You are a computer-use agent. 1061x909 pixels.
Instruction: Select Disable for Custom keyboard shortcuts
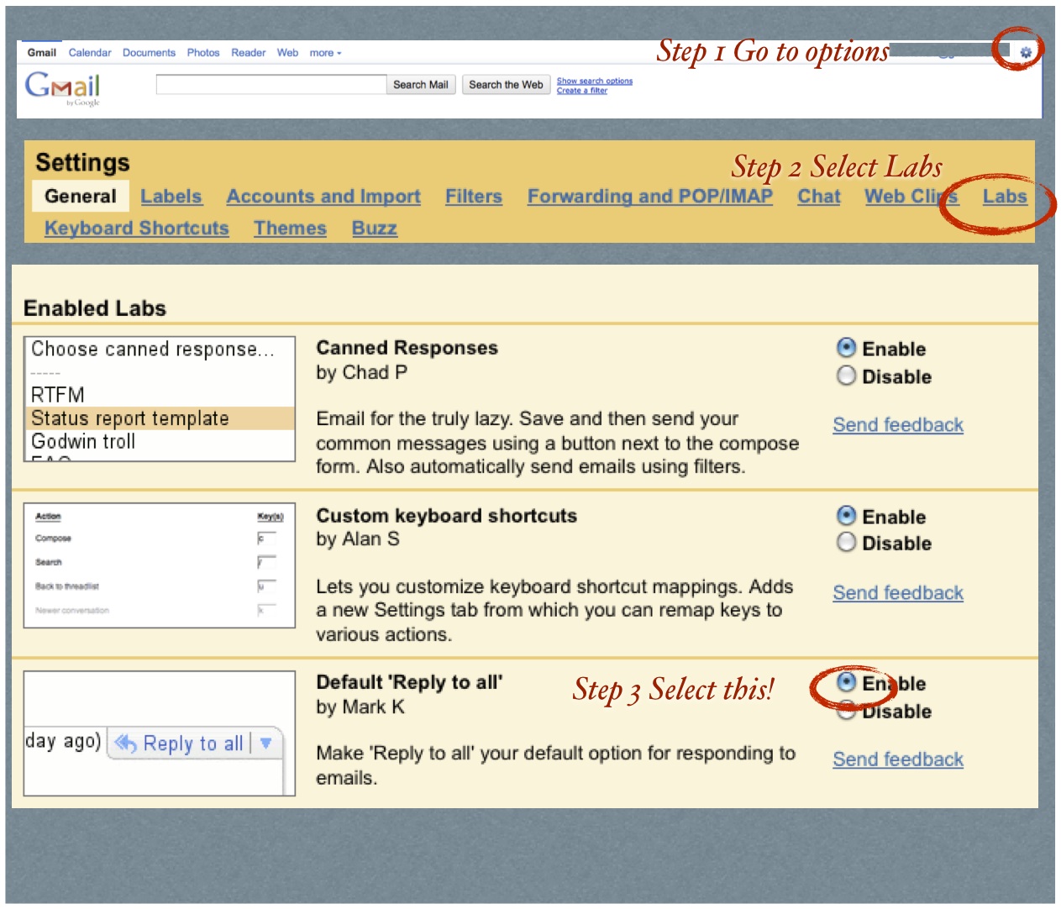coord(847,543)
